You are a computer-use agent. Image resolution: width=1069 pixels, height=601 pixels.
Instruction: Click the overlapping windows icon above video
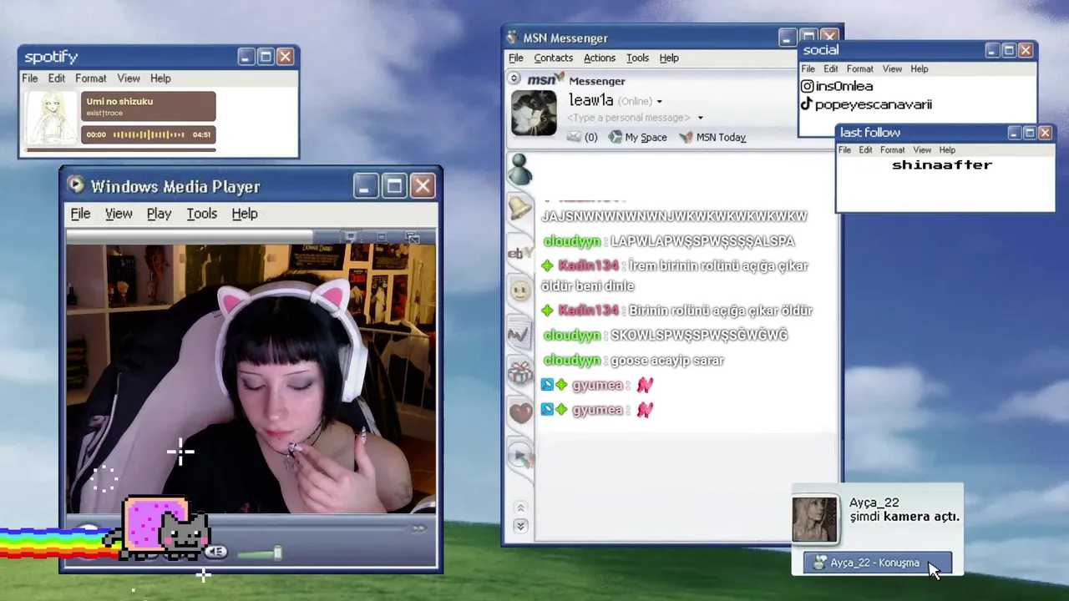tap(412, 237)
